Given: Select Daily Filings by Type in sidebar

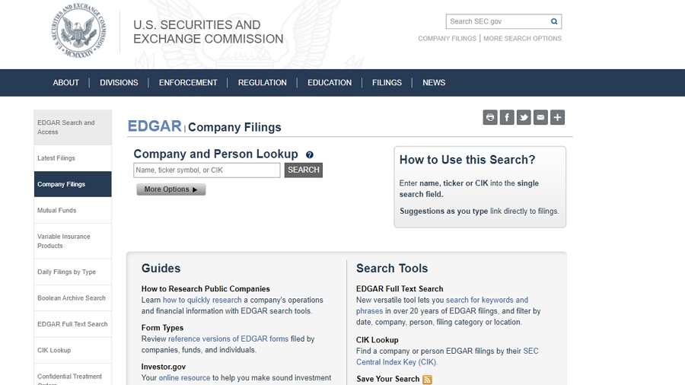Looking at the screenshot, I should [72, 272].
